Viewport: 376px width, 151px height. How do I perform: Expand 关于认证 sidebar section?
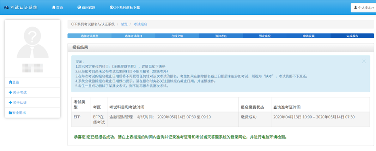pyautogui.click(x=33, y=103)
